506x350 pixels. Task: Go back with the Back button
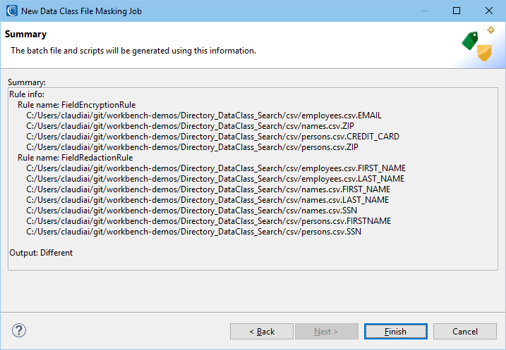click(x=262, y=331)
